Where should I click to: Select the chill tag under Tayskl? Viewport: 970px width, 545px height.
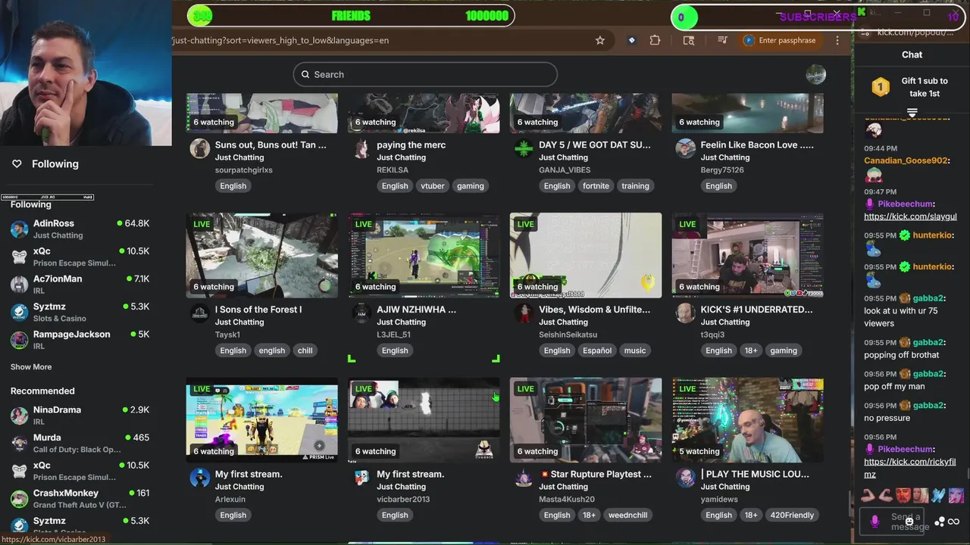(305, 350)
